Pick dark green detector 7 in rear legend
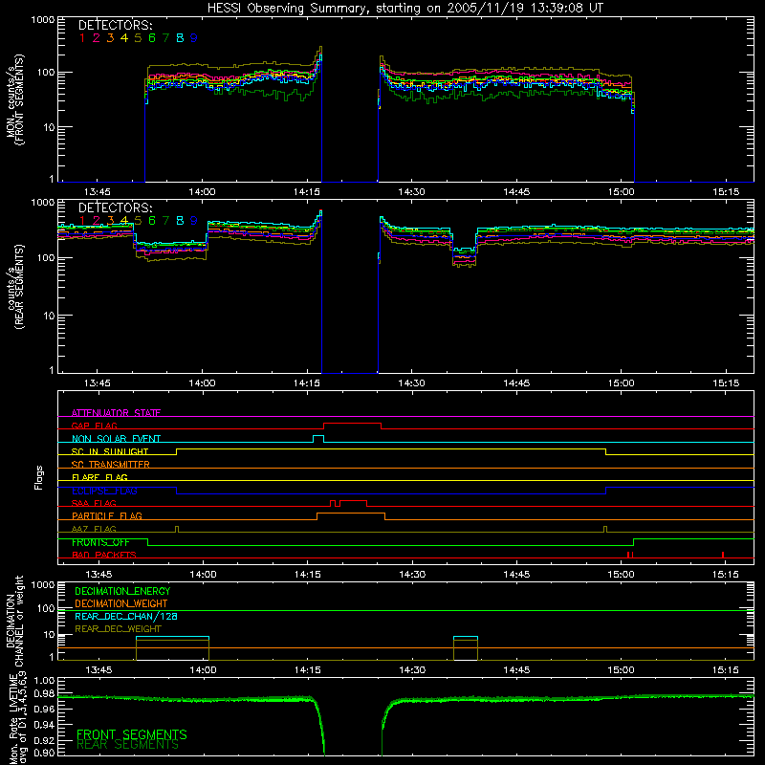Screen dimensions: 765x765 point(165,221)
